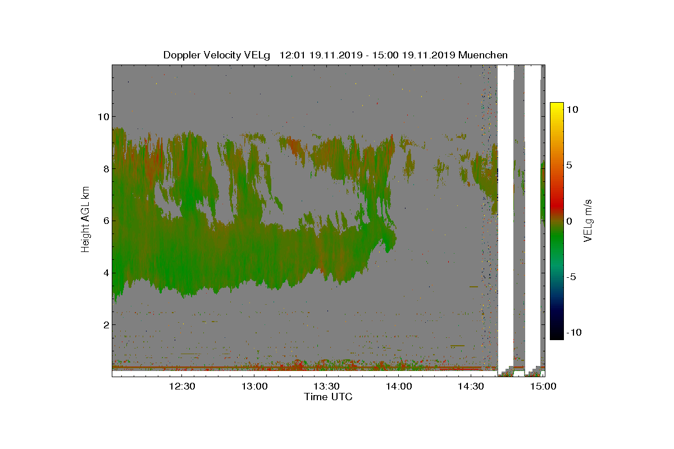Viewport: 674px width, 449px height.
Task: Click the plot title 'Doppler Velocity VELg'
Action: click(217, 55)
